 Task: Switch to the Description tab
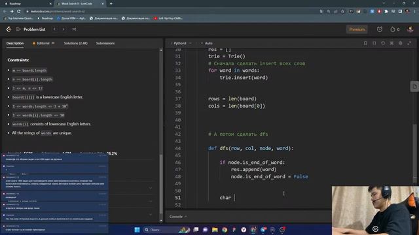click(x=15, y=43)
